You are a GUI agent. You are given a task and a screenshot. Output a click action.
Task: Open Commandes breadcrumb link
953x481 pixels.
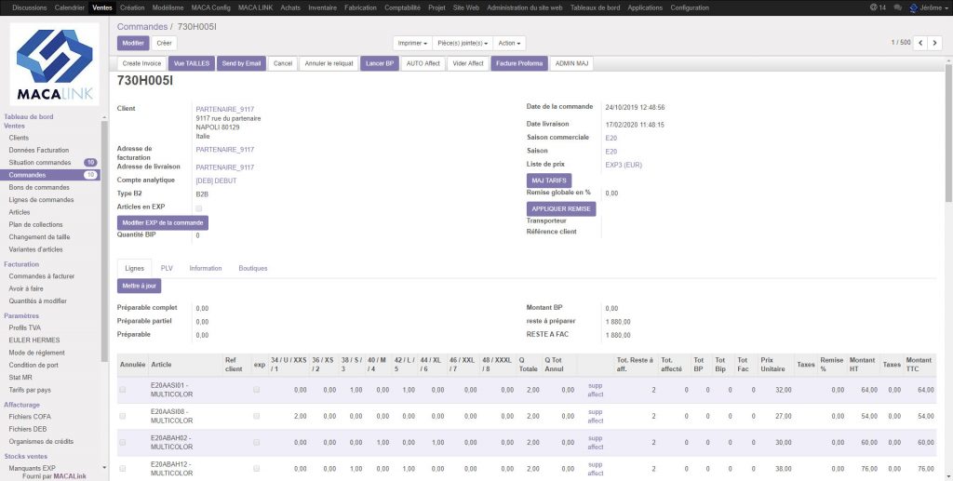pos(142,27)
